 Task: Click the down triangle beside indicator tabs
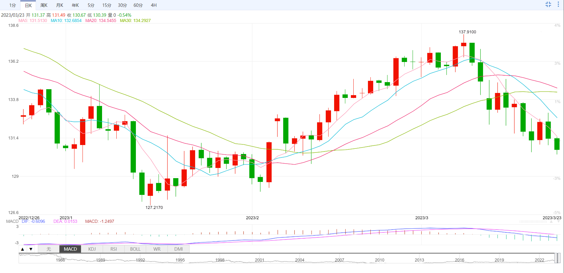(x=31, y=249)
